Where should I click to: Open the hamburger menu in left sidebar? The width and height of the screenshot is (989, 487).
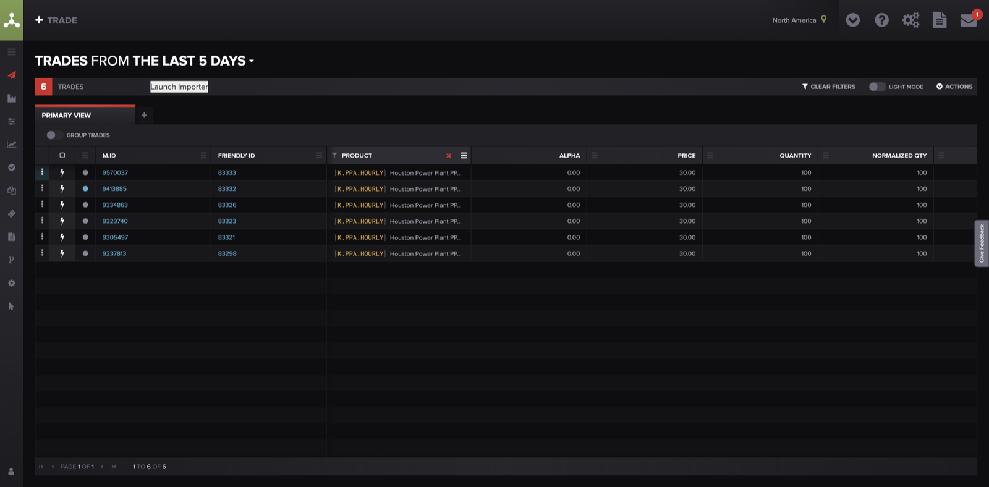point(11,52)
